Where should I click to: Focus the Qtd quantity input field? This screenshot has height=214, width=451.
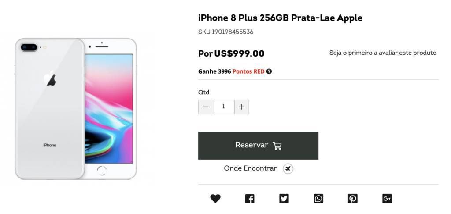tap(224, 107)
